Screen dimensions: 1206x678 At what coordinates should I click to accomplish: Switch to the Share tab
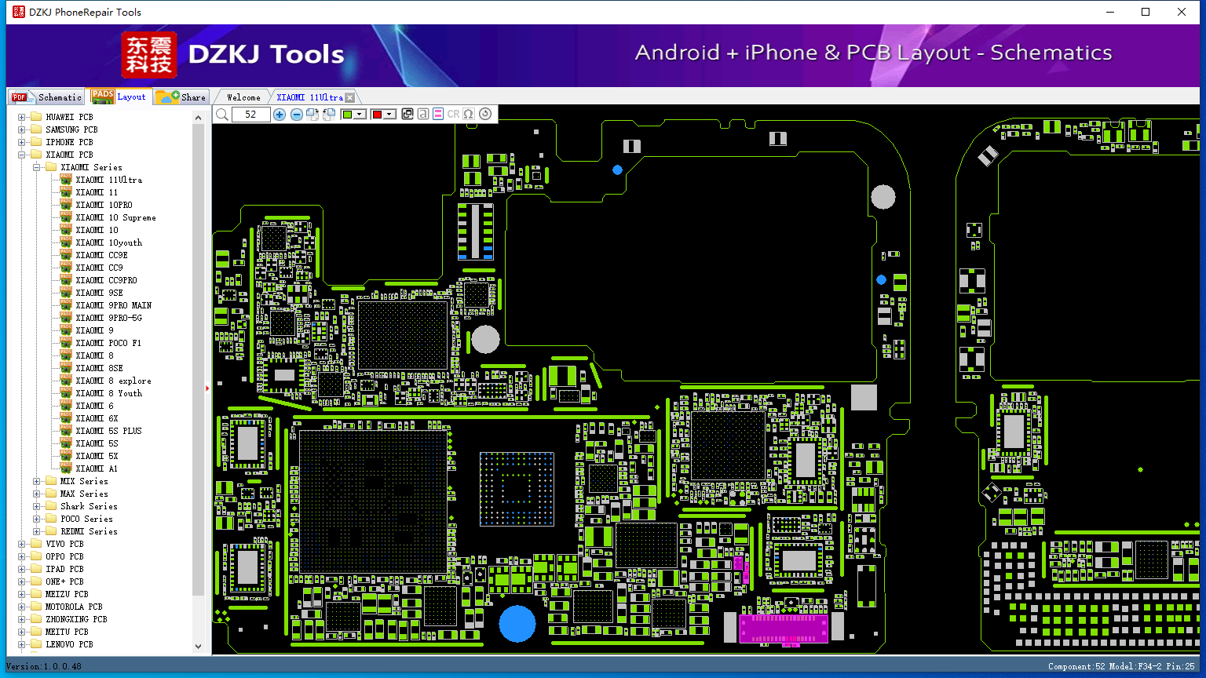(x=181, y=97)
